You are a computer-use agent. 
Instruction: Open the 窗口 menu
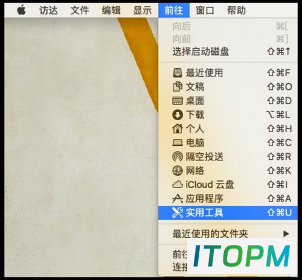point(205,10)
